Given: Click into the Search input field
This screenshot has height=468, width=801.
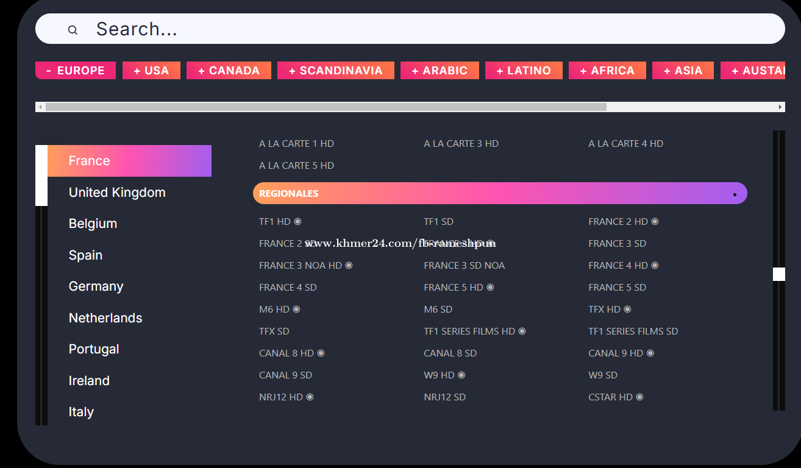Looking at the screenshot, I should (427, 29).
